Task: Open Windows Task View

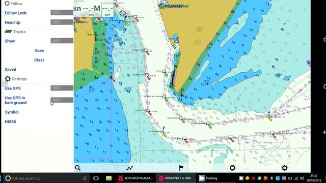Action: 96,178
